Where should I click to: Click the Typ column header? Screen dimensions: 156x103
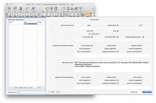25,22
